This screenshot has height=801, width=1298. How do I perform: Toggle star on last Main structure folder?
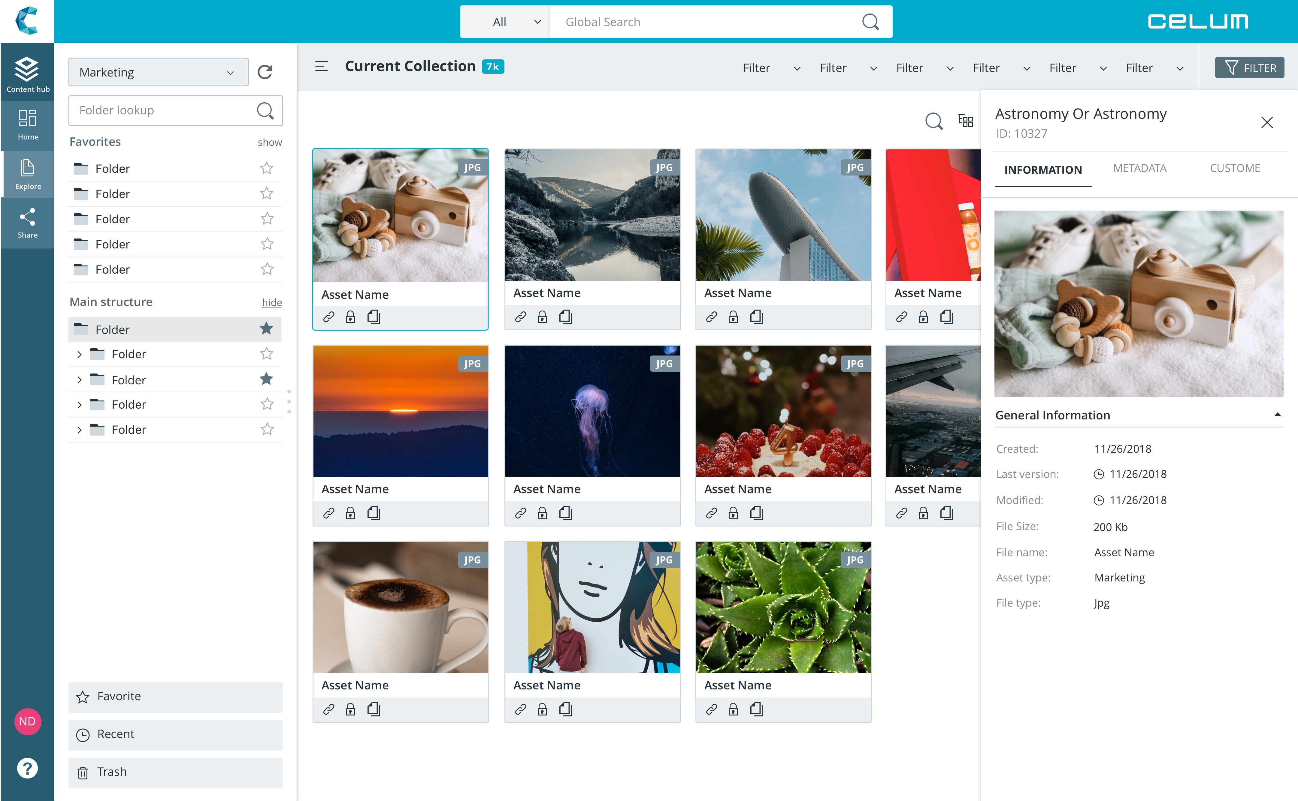pyautogui.click(x=267, y=429)
